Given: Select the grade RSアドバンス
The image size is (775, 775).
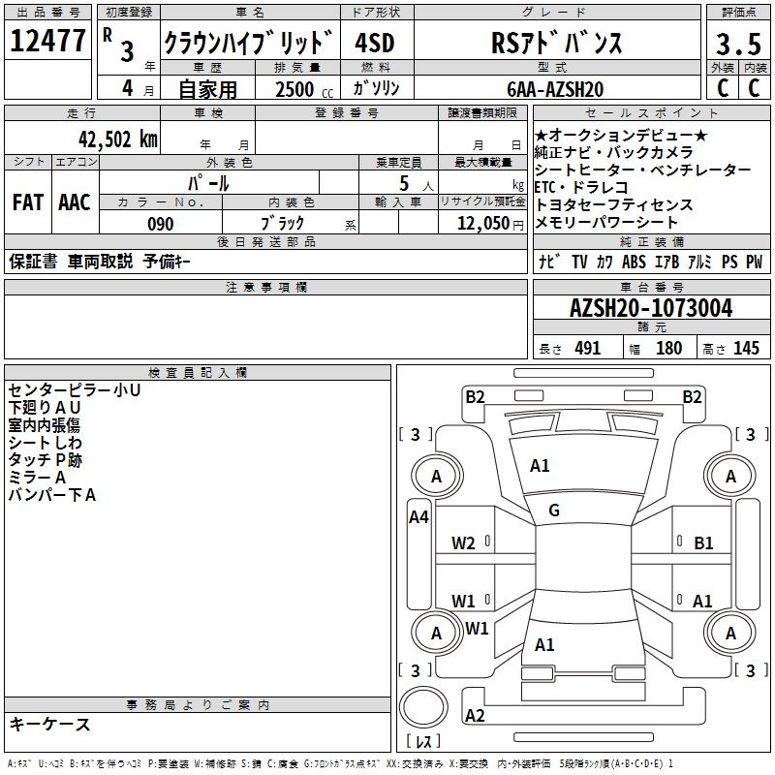Looking at the screenshot, I should pos(557,43).
